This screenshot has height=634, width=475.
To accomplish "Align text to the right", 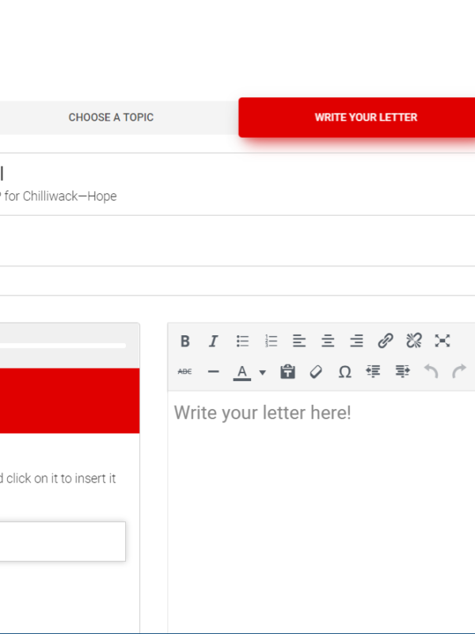I will (x=356, y=341).
